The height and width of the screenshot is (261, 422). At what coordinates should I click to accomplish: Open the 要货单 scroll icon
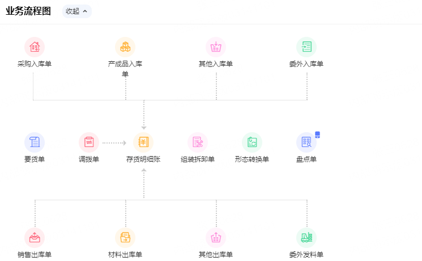coord(35,142)
